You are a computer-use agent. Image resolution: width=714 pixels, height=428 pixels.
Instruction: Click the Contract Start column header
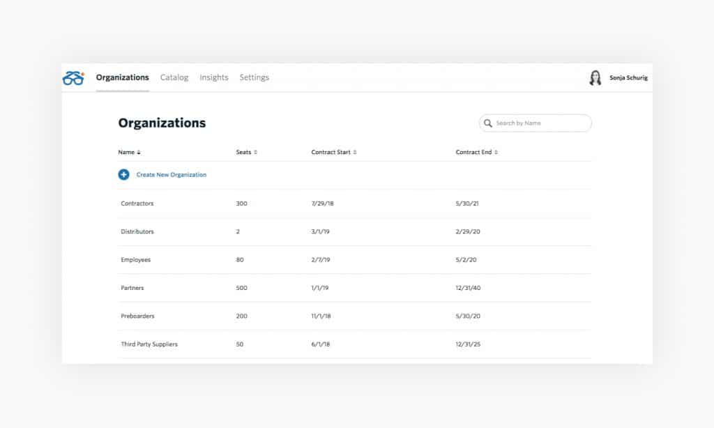click(x=331, y=153)
